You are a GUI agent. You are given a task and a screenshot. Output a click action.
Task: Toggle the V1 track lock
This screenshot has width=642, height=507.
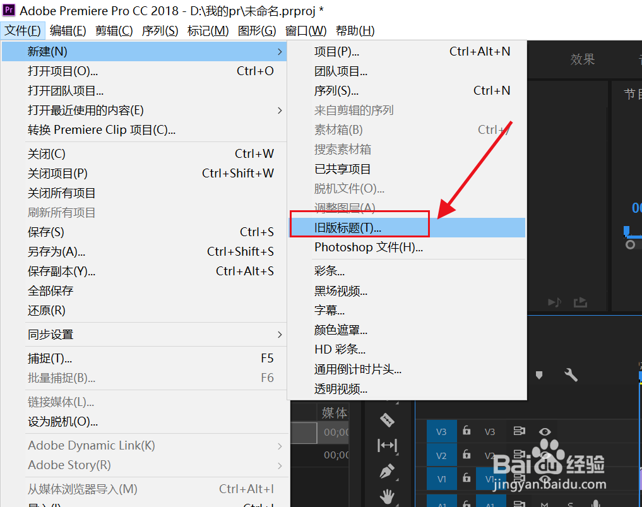tap(467, 477)
